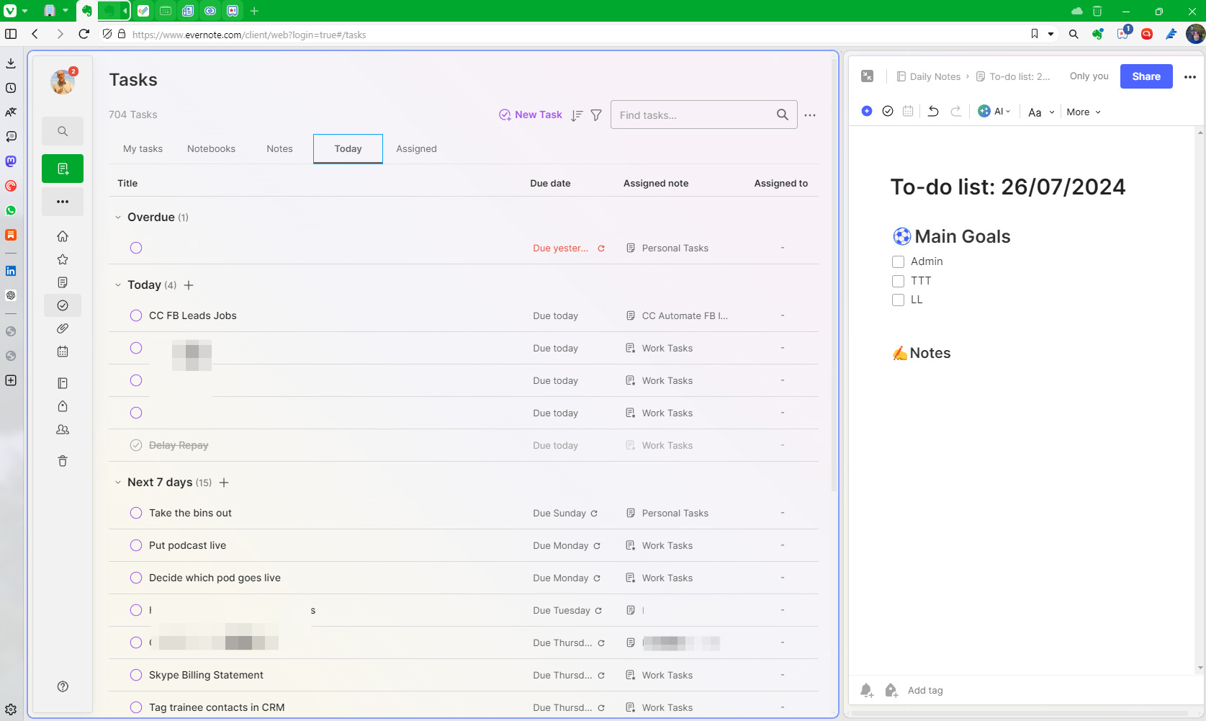Collapse the 'Next 7 days' section
1206x721 pixels.
[118, 482]
